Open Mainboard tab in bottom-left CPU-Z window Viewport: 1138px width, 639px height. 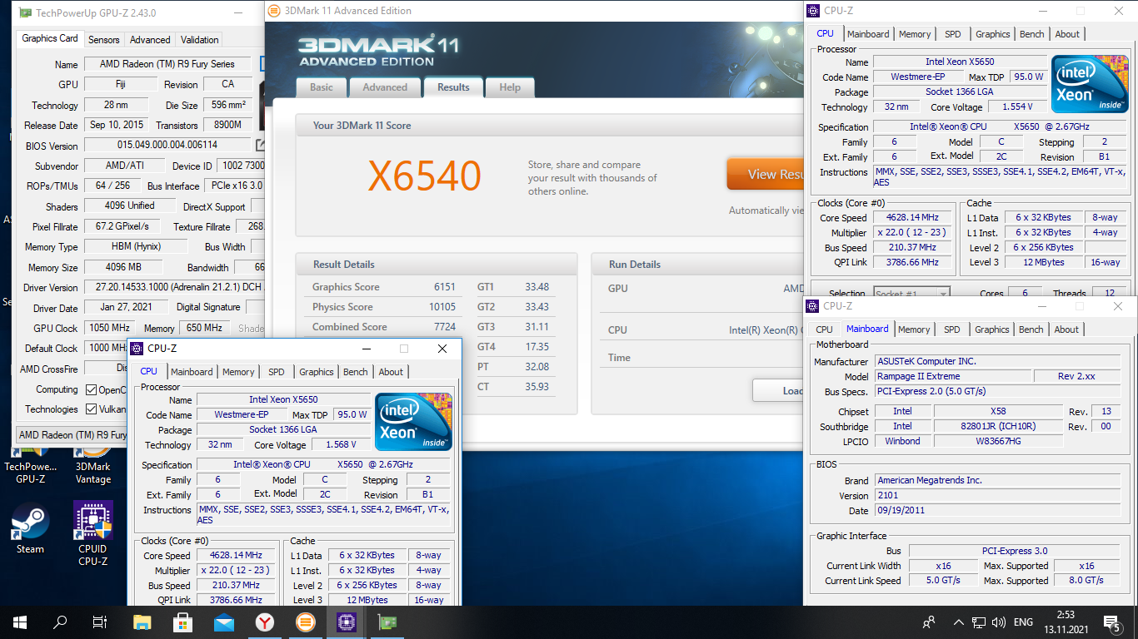click(x=192, y=372)
